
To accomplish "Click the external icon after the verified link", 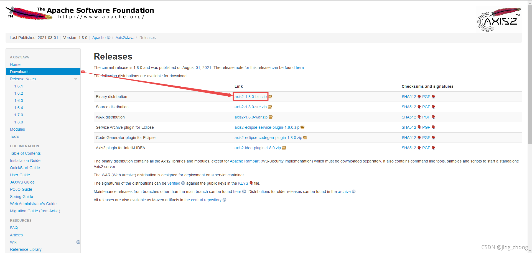I will pos(183,183).
